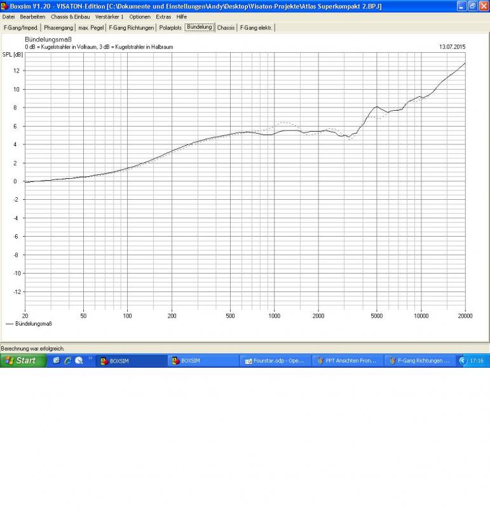This screenshot has height=509, width=490.
Task: Click the date 13.07.2015 label
Action: (x=452, y=46)
